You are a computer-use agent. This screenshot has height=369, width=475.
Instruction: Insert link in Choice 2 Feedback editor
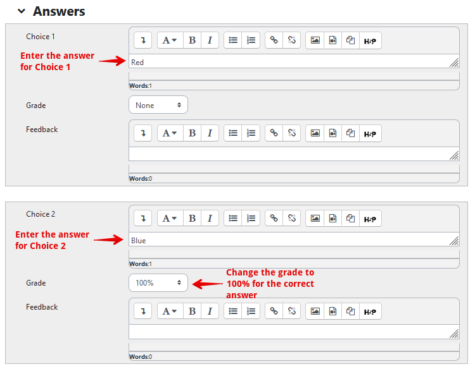tap(274, 312)
